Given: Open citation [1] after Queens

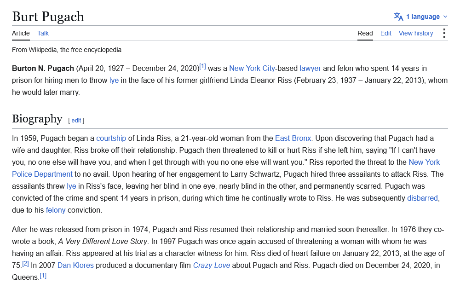Looking at the screenshot, I should pyautogui.click(x=43, y=275).
